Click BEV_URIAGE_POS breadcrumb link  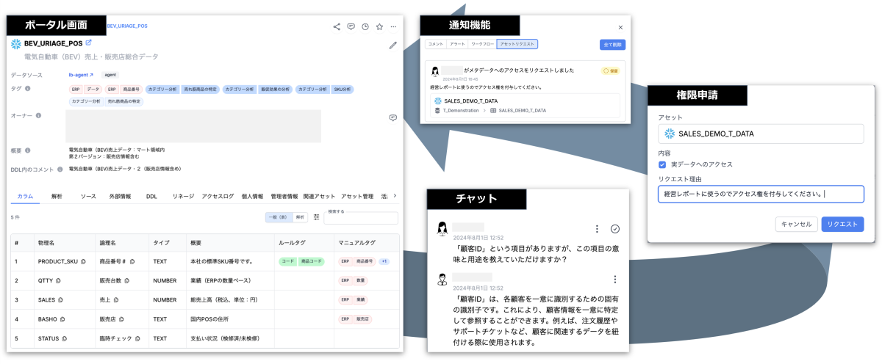[x=127, y=26]
